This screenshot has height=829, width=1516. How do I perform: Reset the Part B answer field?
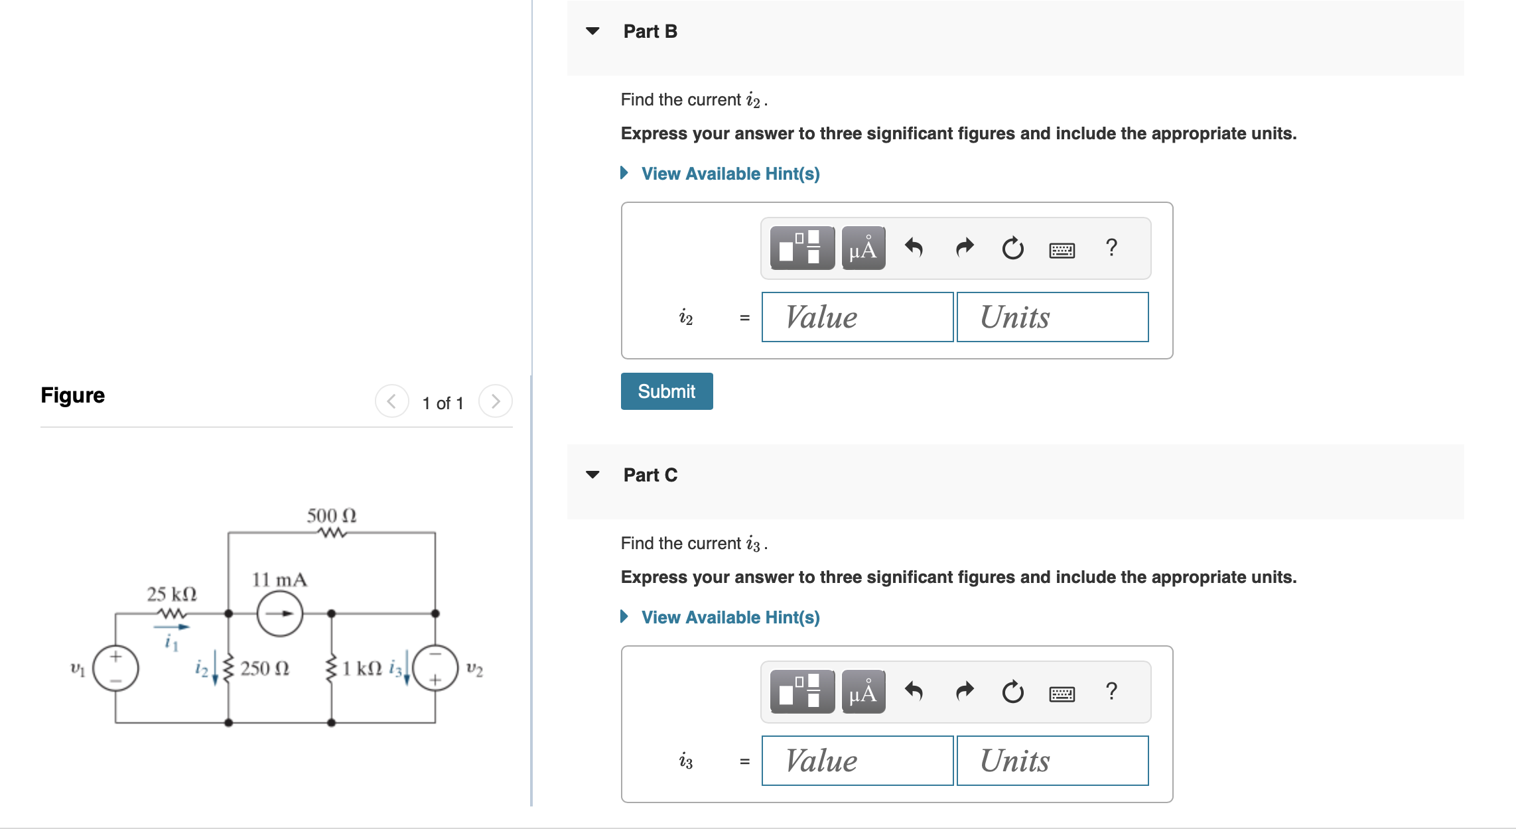tap(1012, 248)
